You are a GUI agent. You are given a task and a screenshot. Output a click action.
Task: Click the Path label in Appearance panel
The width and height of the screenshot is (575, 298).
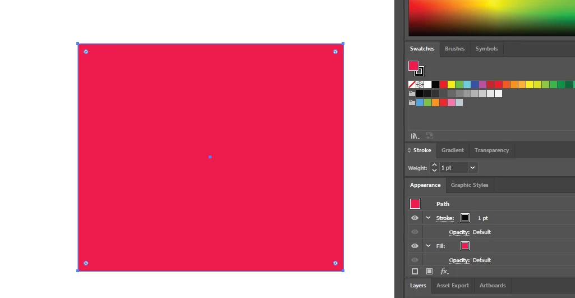coord(443,204)
